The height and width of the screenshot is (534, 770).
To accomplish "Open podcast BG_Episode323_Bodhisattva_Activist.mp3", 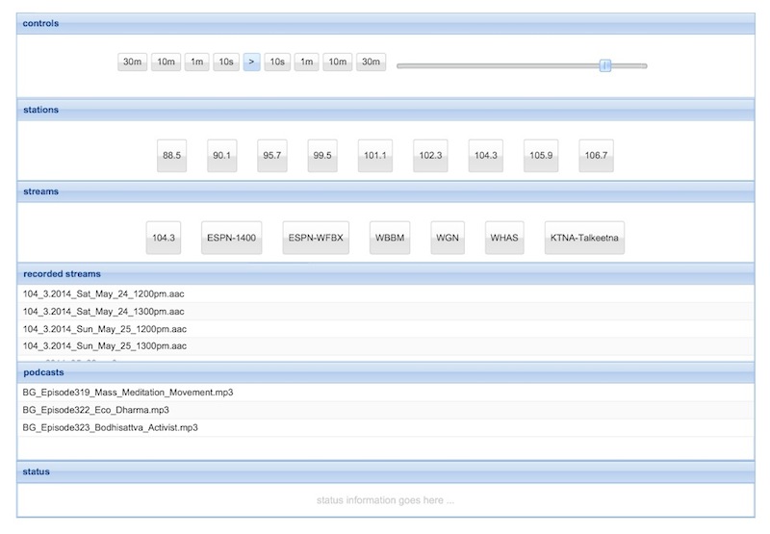I will pyautogui.click(x=386, y=427).
